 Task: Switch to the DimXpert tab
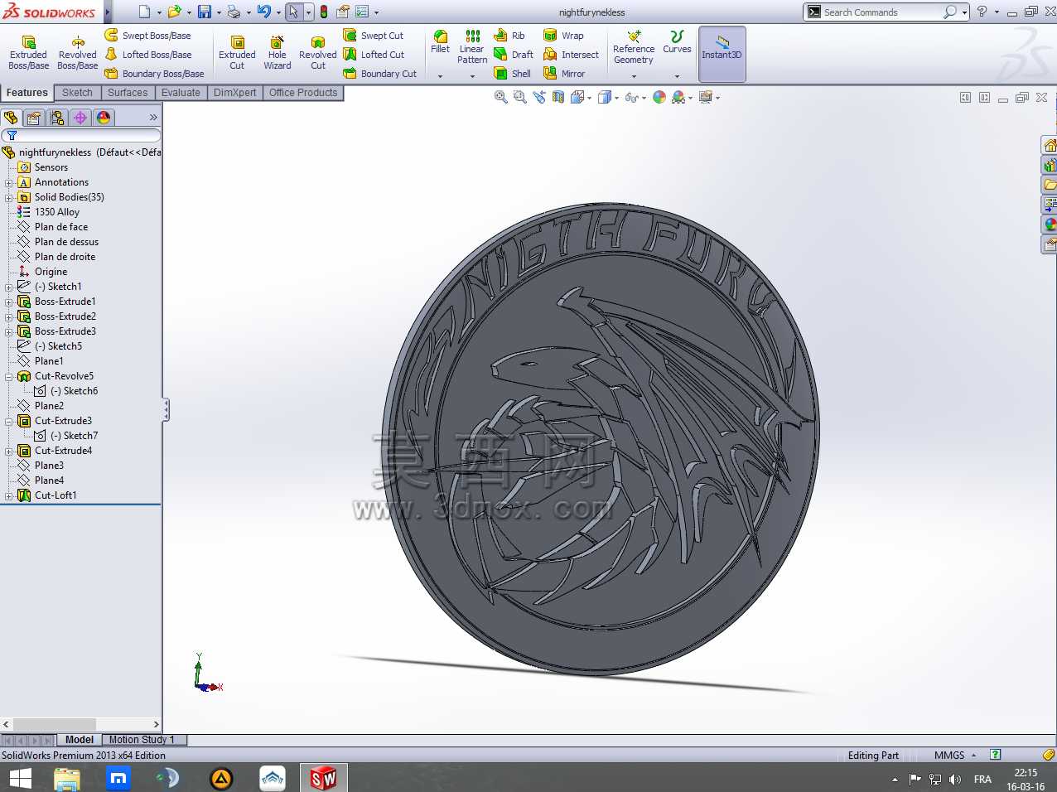(x=234, y=93)
